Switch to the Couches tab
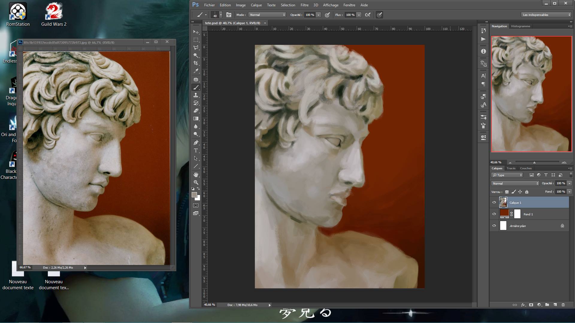Viewport: 575px width, 323px height. (526, 168)
